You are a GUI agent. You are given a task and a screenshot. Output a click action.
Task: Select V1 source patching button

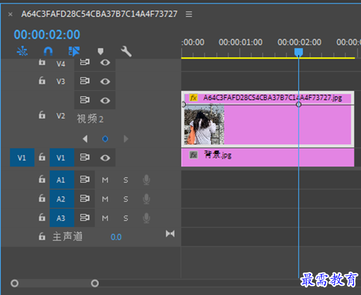(x=22, y=158)
